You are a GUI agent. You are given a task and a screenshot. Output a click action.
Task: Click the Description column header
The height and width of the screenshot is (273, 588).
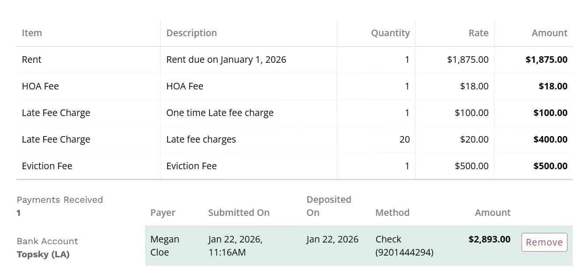(191, 33)
